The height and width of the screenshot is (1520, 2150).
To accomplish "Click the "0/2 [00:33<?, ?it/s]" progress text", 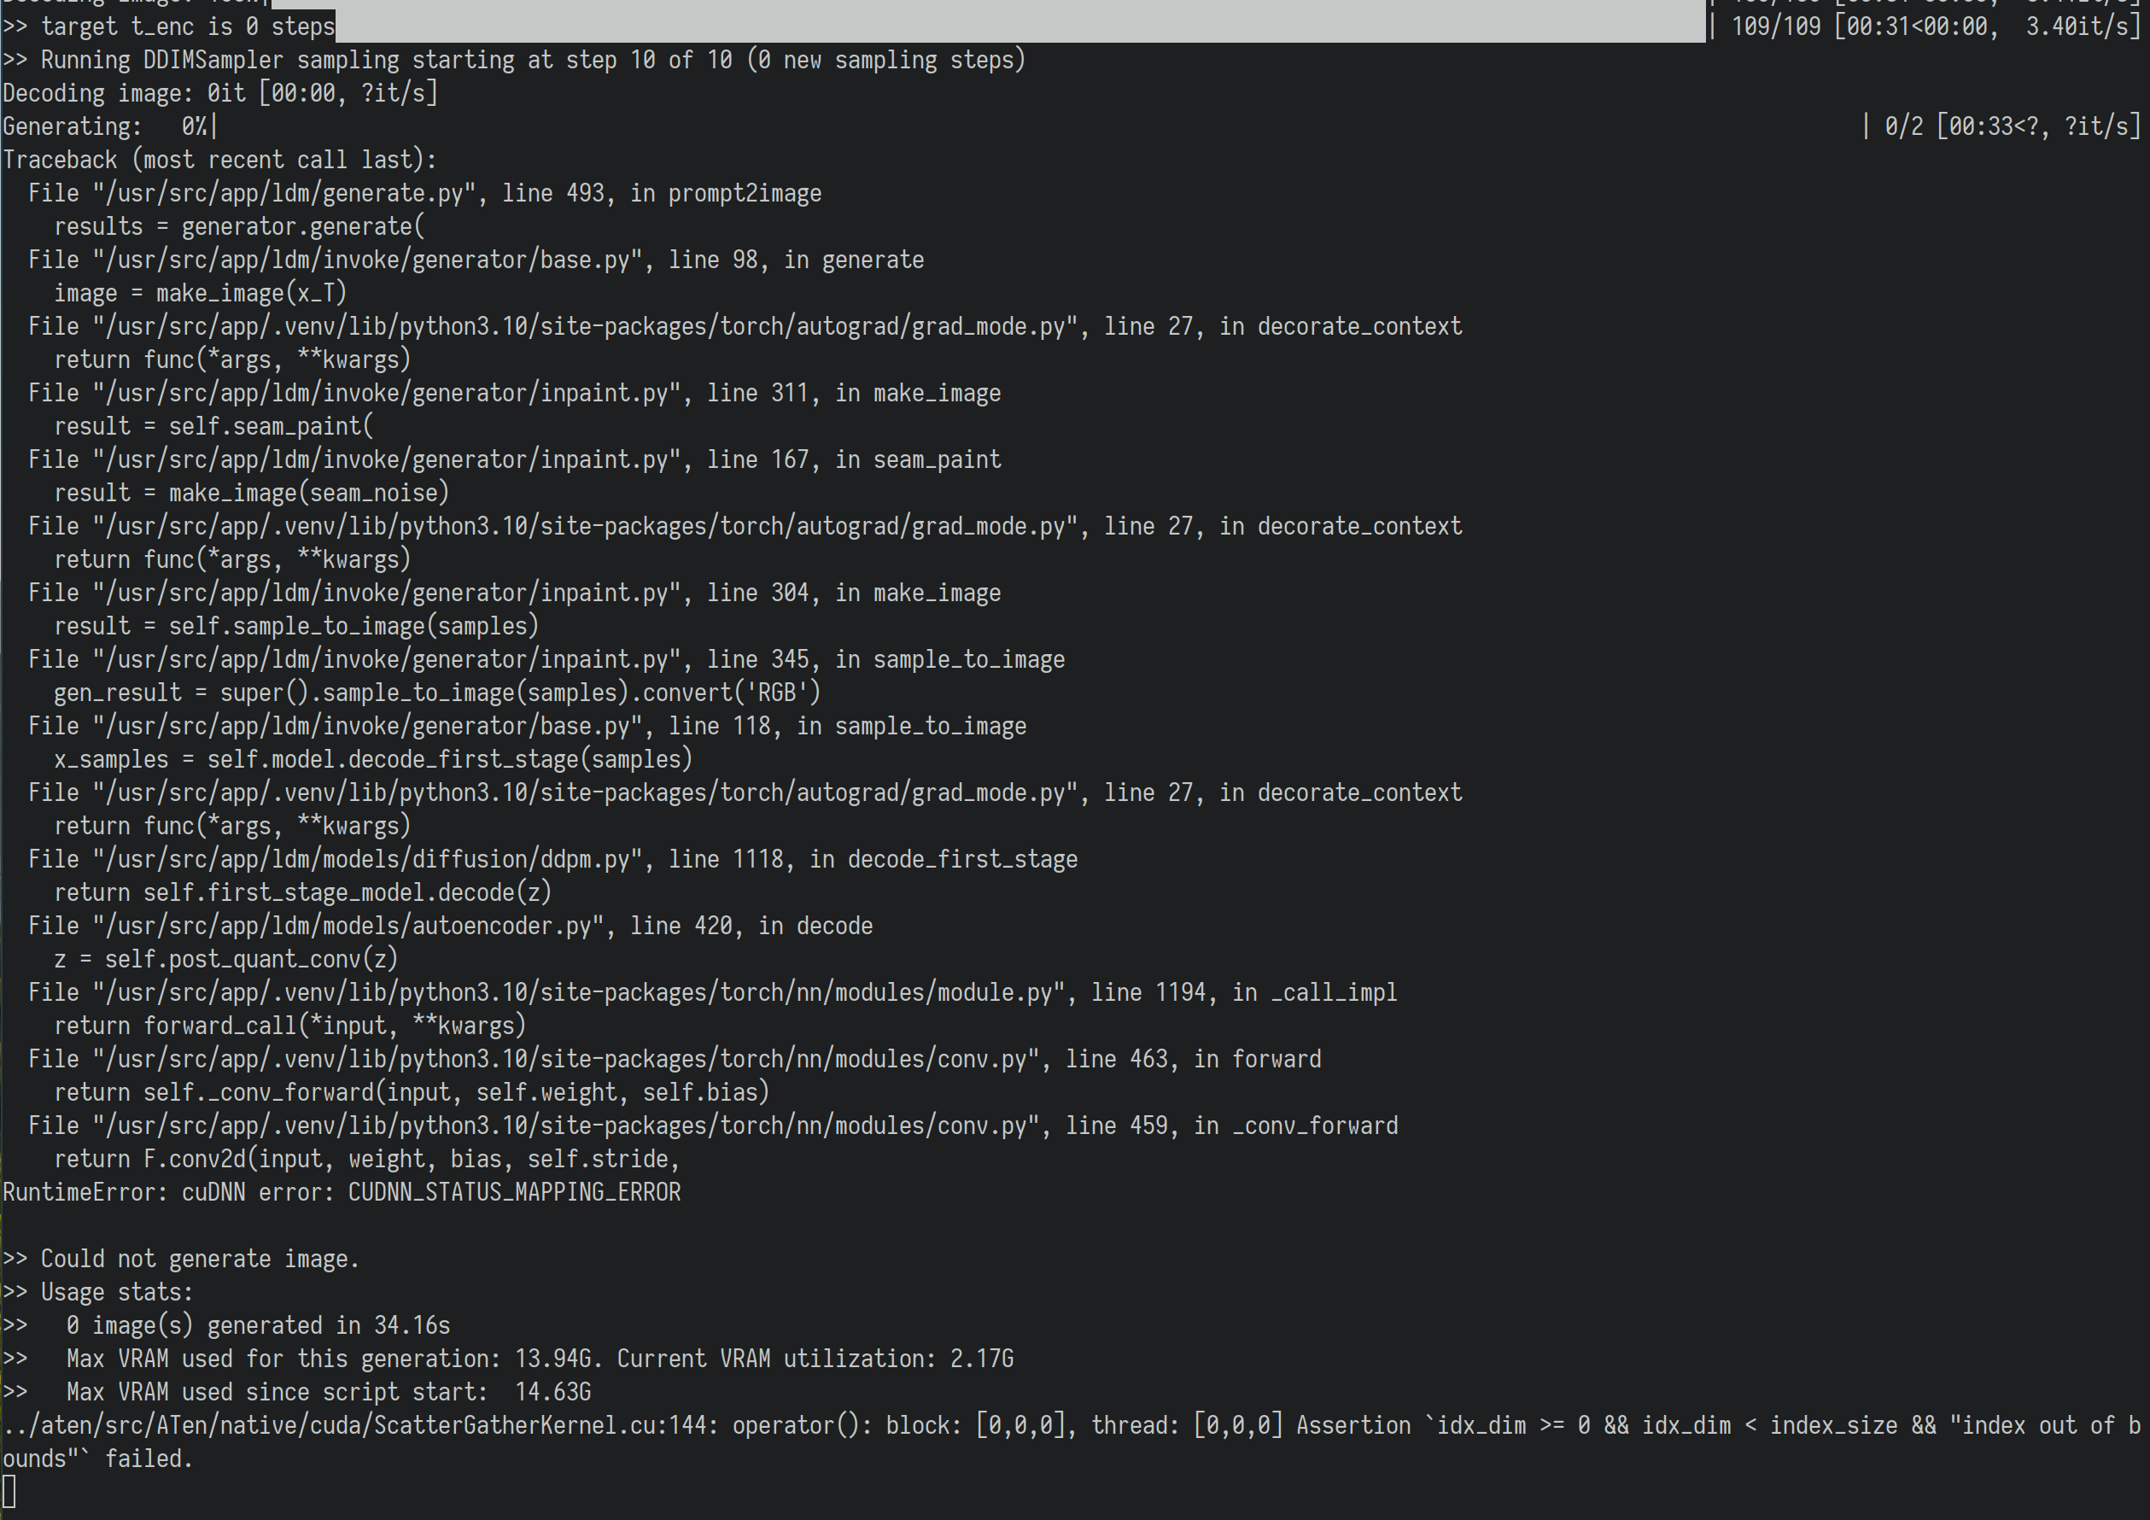I will coord(2013,126).
